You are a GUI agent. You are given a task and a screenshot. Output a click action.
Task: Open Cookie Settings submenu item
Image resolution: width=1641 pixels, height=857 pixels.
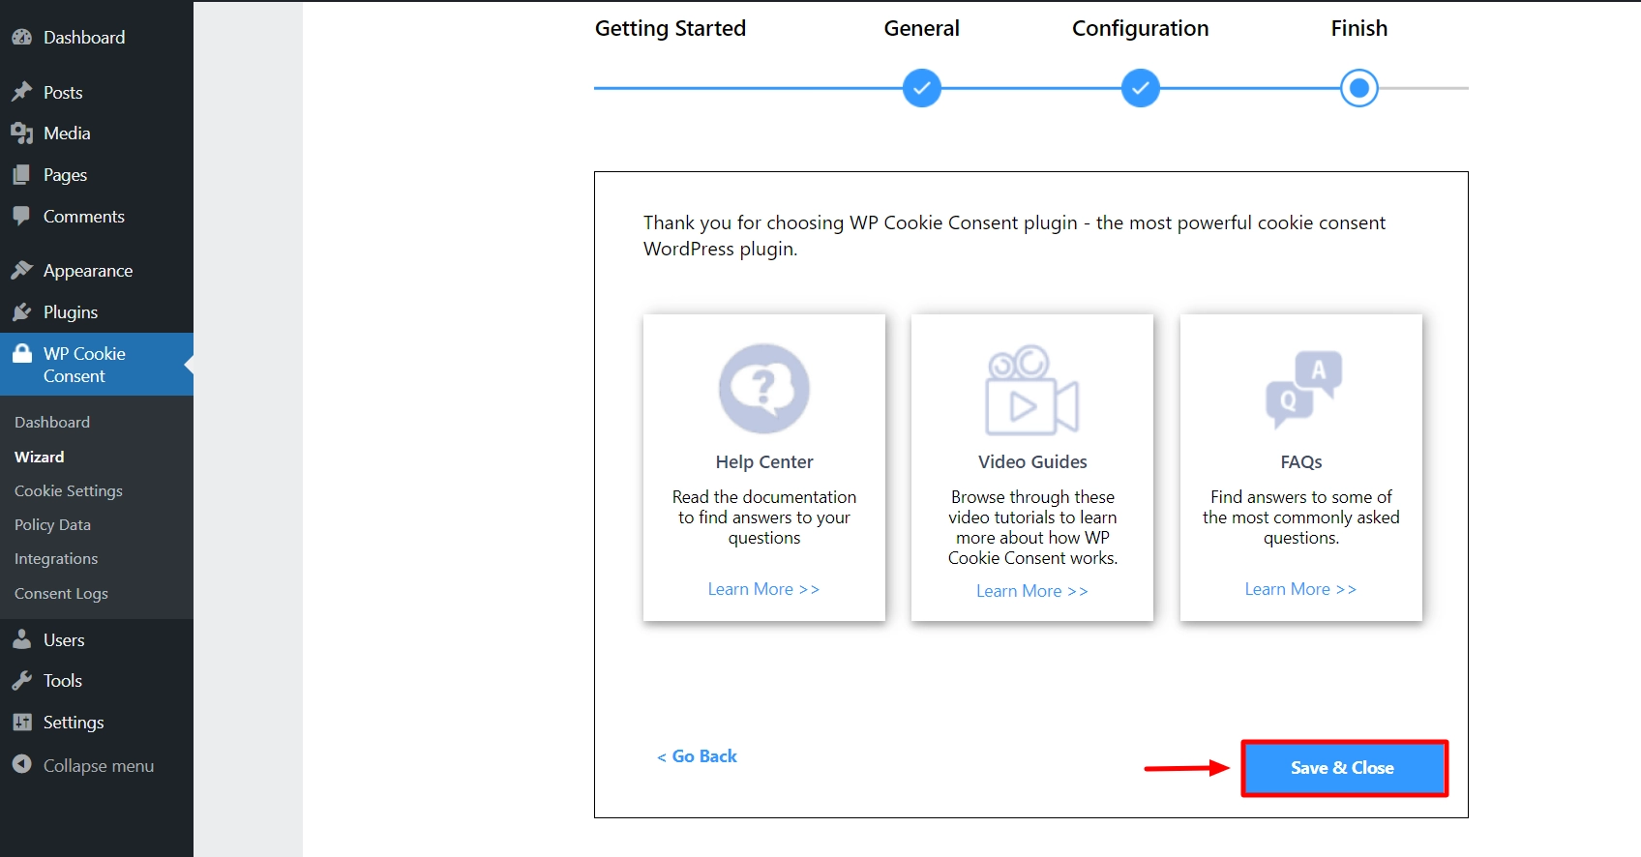click(69, 490)
